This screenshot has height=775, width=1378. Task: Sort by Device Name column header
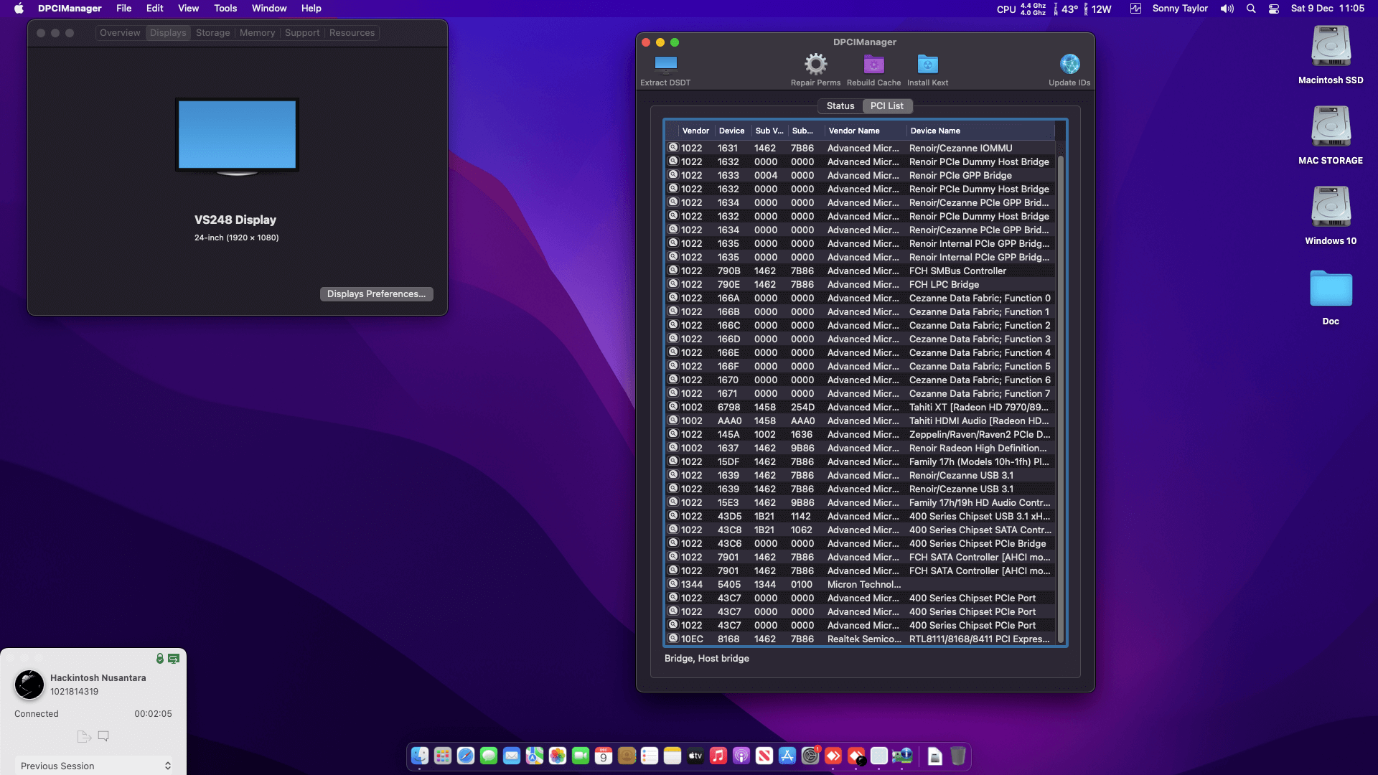tap(934, 131)
